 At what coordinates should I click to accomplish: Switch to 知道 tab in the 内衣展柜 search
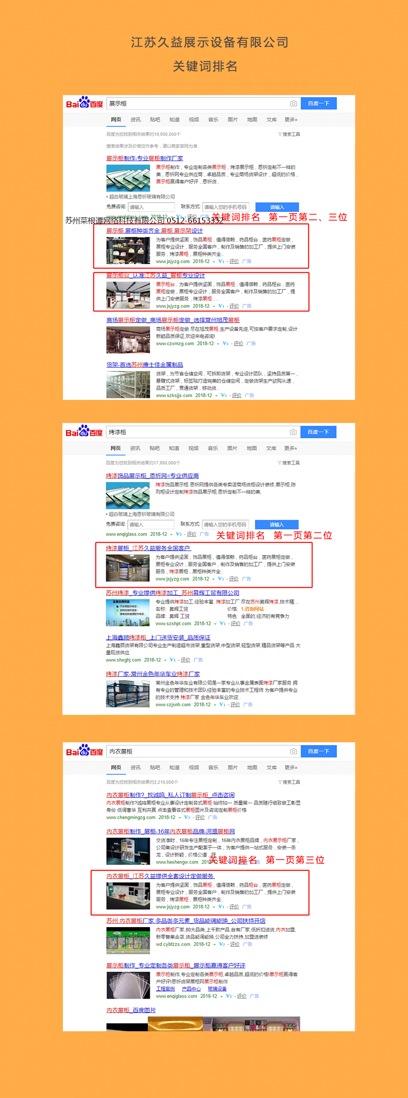pos(175,768)
